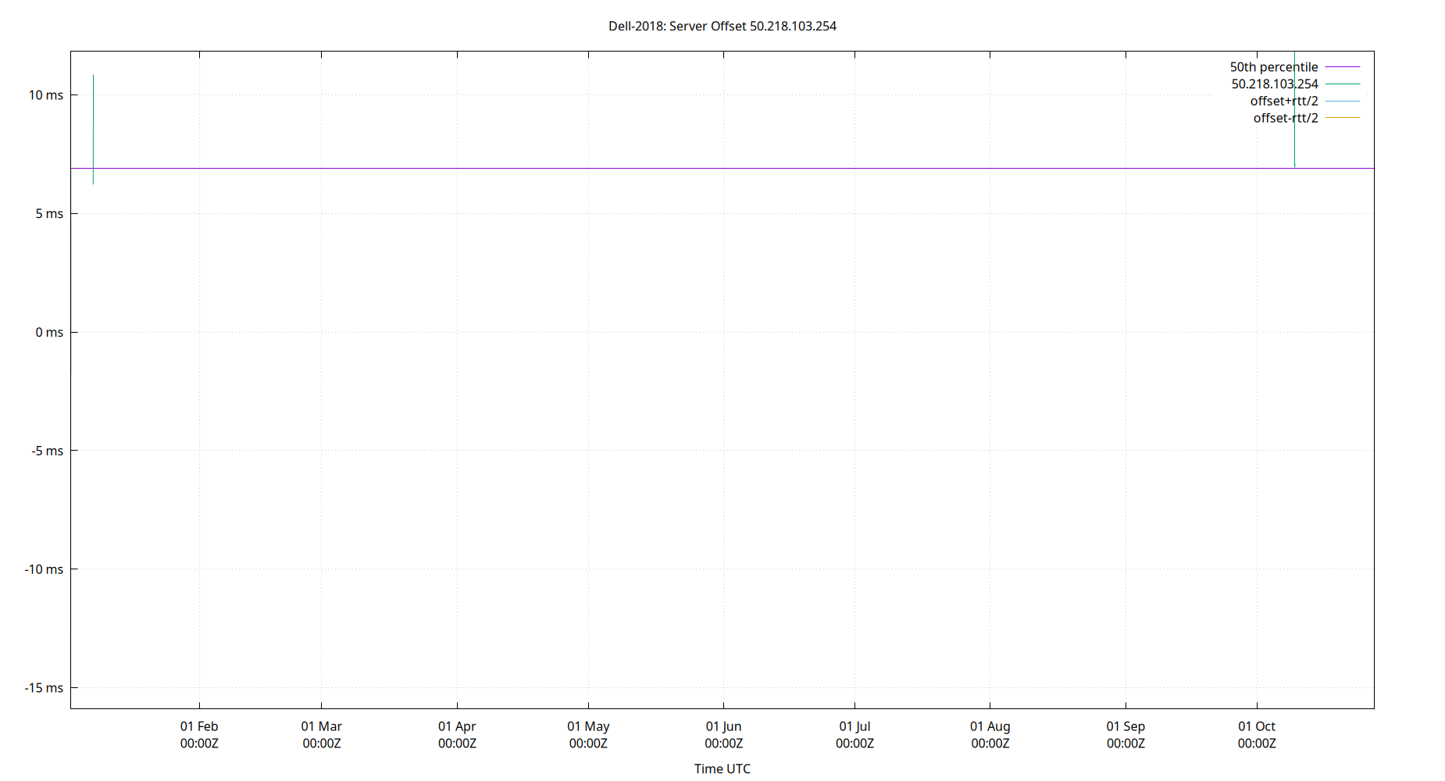Select the offset+rtt/2 legend entry
Viewport: 1445px width, 781px height.
[x=1283, y=101]
